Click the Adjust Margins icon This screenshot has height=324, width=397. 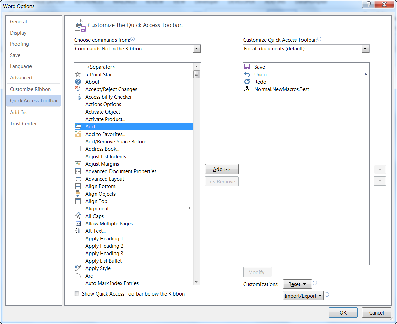tap(78, 164)
